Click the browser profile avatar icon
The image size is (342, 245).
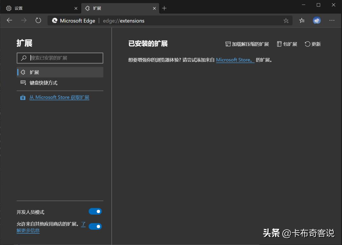click(x=317, y=20)
